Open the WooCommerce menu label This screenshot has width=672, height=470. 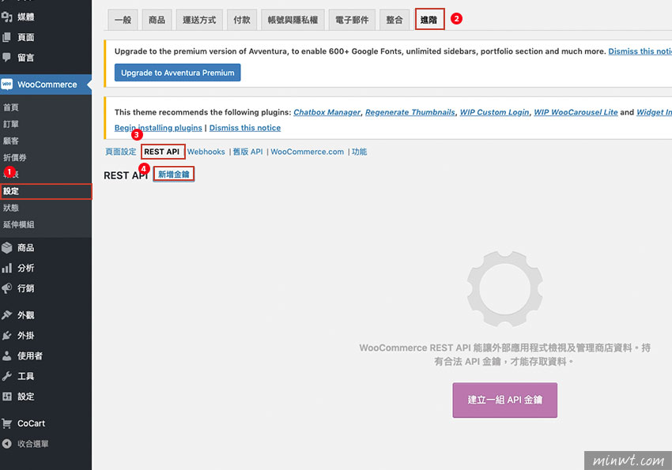coord(47,85)
